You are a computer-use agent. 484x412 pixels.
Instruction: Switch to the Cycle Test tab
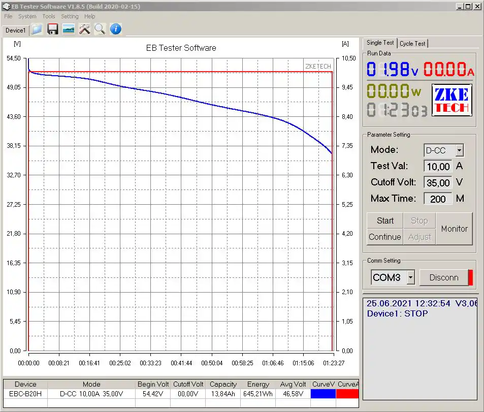[x=412, y=44]
